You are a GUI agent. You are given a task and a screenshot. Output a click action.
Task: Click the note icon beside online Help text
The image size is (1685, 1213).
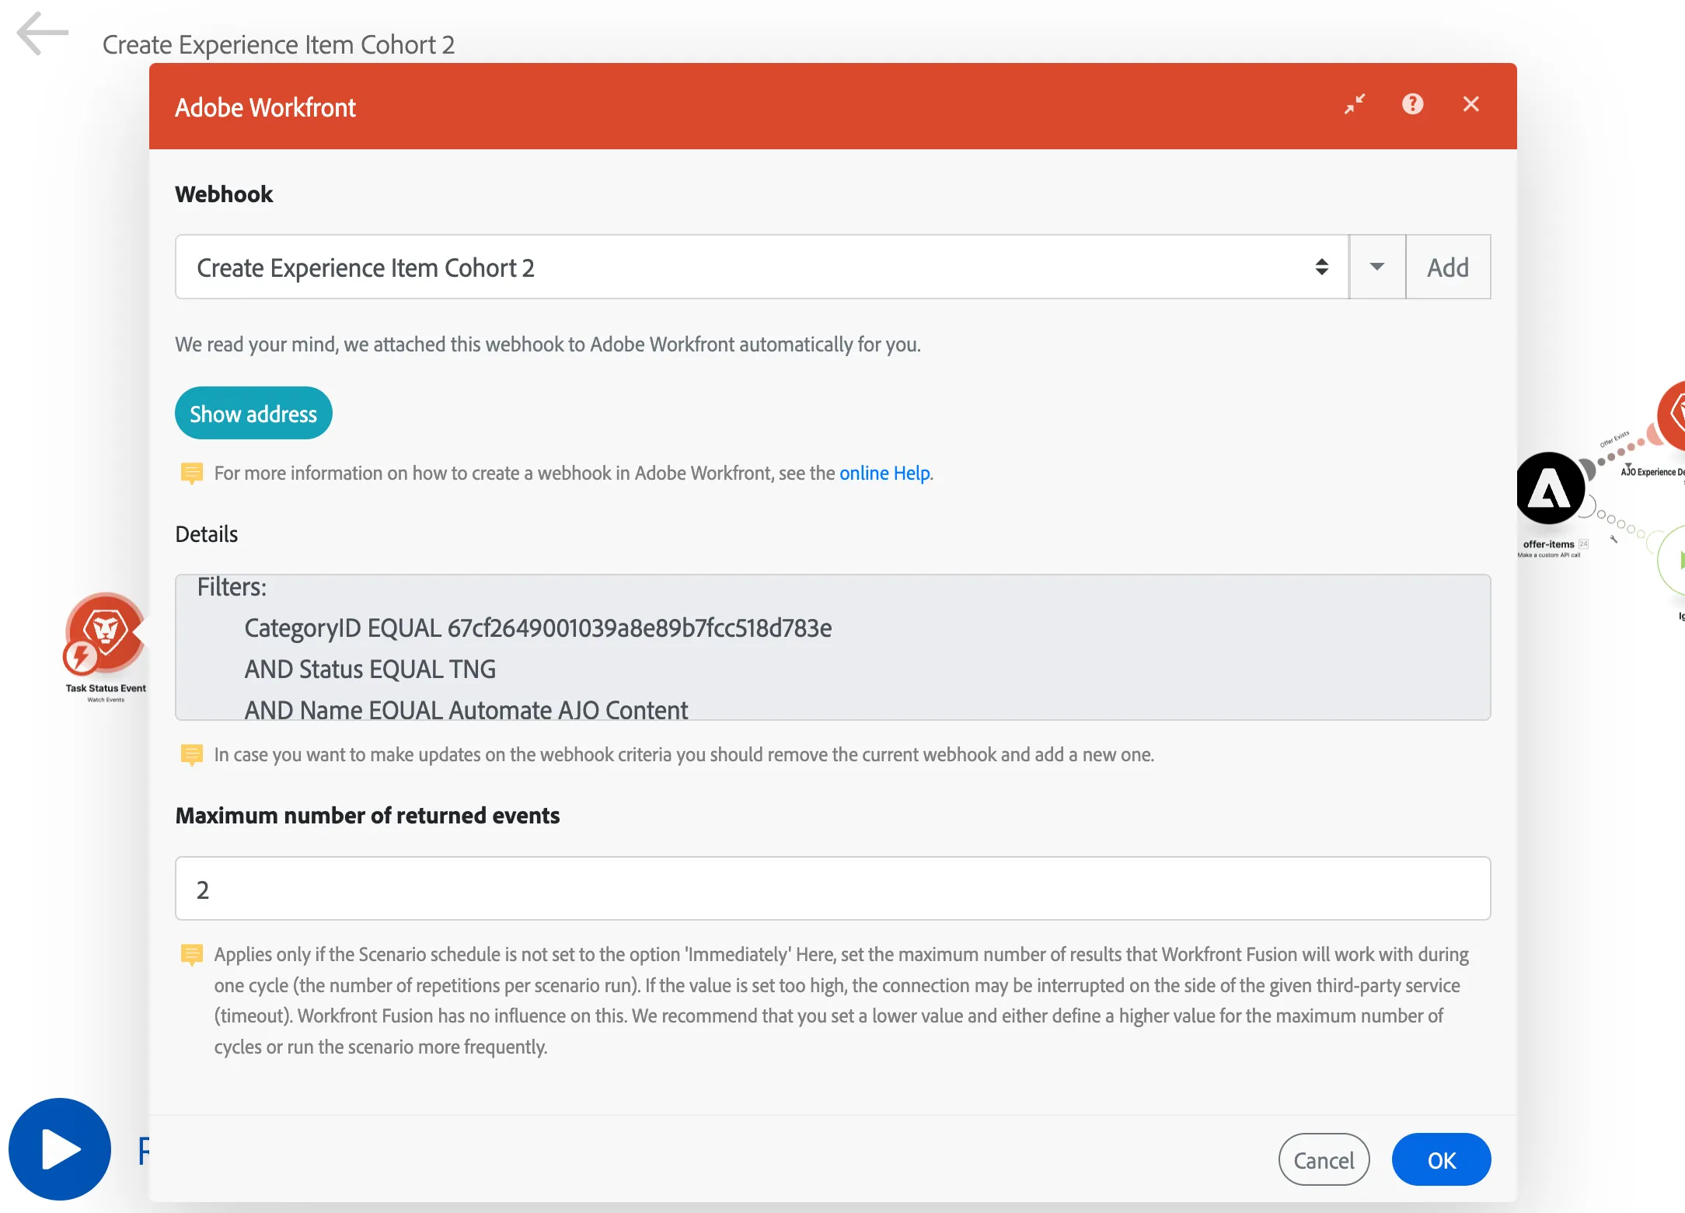191,473
